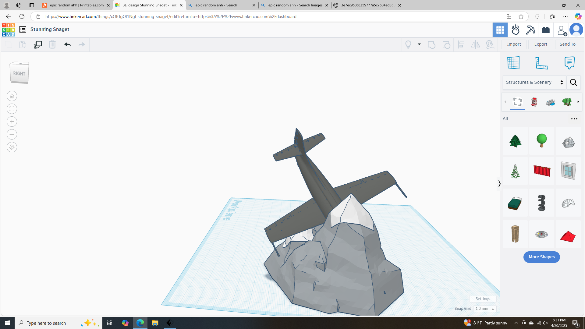Click the Duplicate and repeat icon
The image size is (585, 329).
pyautogui.click(x=38, y=44)
